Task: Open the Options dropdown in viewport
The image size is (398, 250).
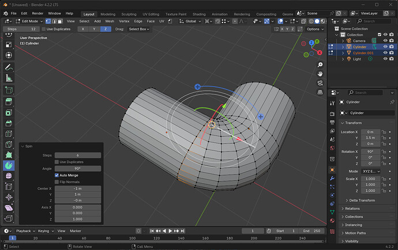Action: (x=315, y=29)
